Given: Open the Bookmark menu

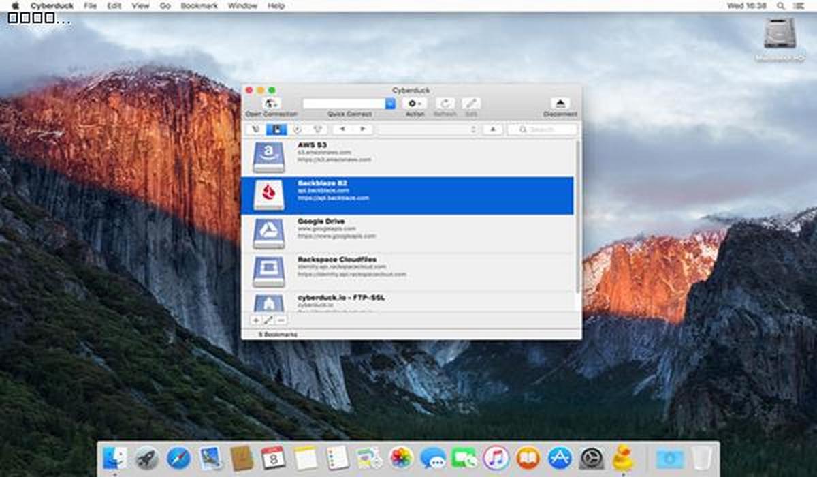Looking at the screenshot, I should click(x=199, y=5).
